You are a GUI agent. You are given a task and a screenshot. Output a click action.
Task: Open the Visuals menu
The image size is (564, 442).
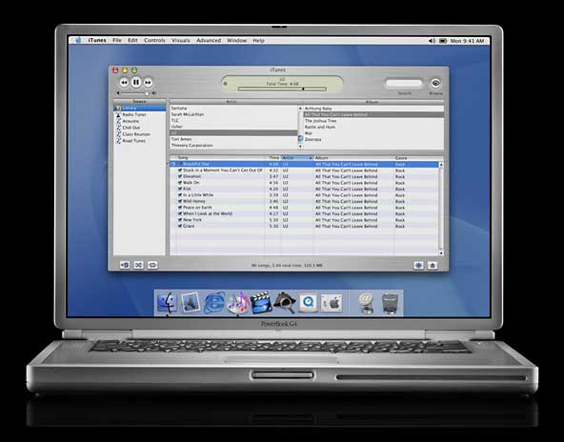point(181,41)
